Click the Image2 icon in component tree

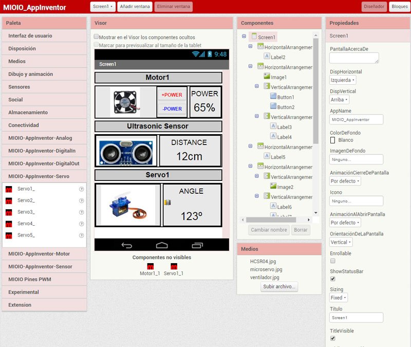(273, 186)
